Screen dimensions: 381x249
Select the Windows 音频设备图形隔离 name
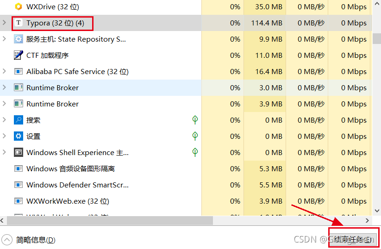click(70, 169)
